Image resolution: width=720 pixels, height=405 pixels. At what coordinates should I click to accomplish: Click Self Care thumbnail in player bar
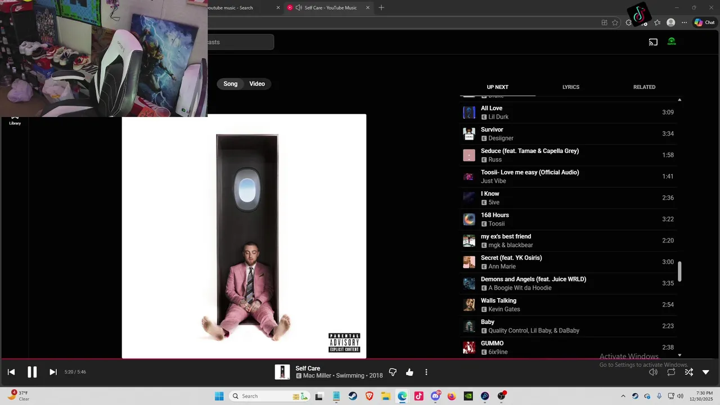pyautogui.click(x=282, y=372)
